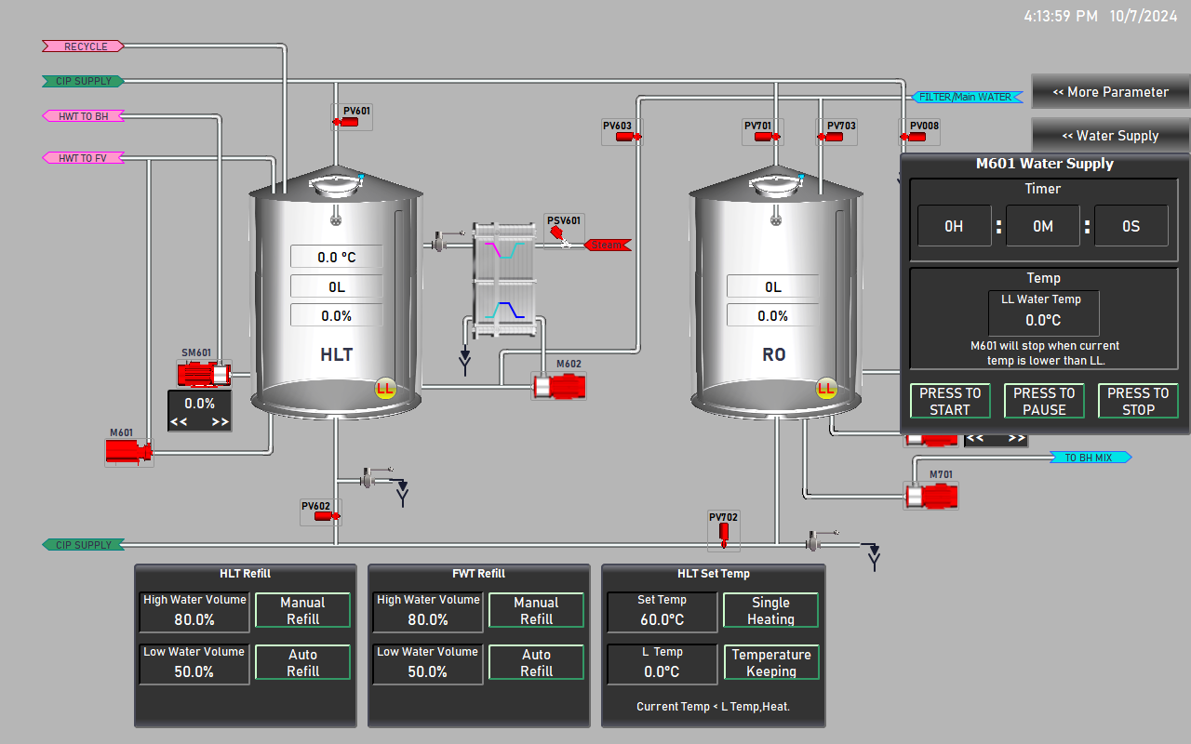The height and width of the screenshot is (744, 1191).
Task: Enable Temperature Keeping mode
Action: pyautogui.click(x=771, y=663)
